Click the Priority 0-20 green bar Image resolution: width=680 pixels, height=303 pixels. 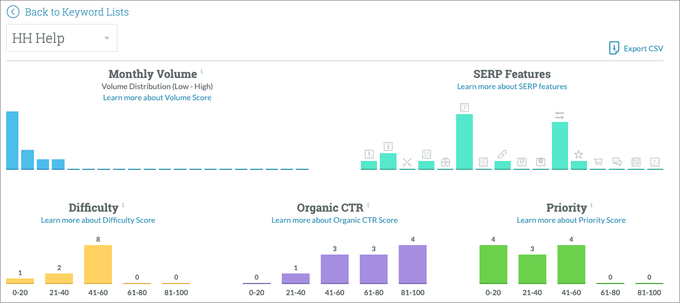click(493, 264)
